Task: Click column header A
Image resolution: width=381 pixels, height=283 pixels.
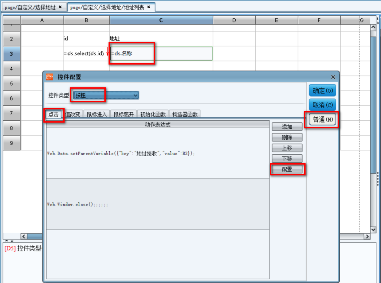Action: coord(42,20)
